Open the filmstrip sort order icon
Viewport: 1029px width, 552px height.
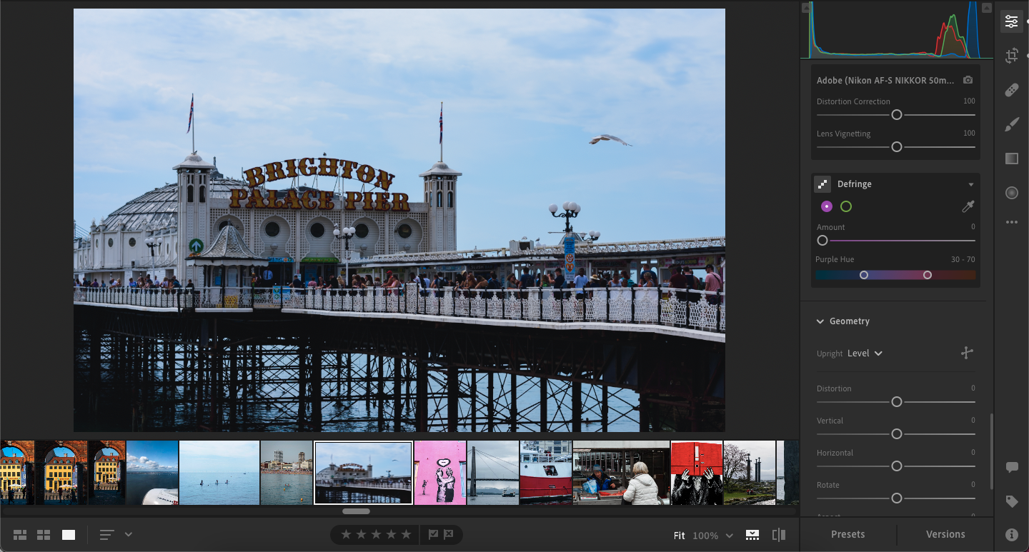[x=107, y=535]
